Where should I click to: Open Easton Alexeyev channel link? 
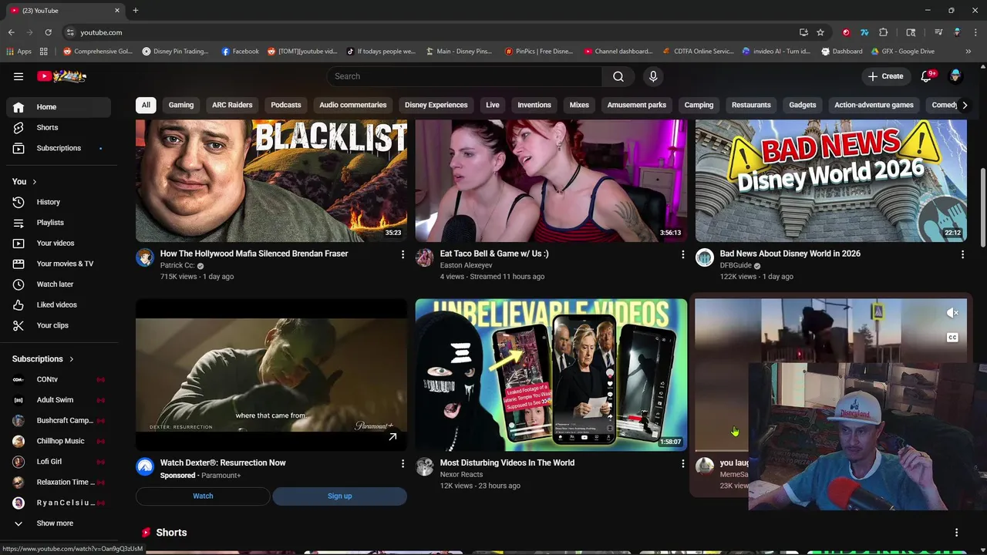point(466,265)
